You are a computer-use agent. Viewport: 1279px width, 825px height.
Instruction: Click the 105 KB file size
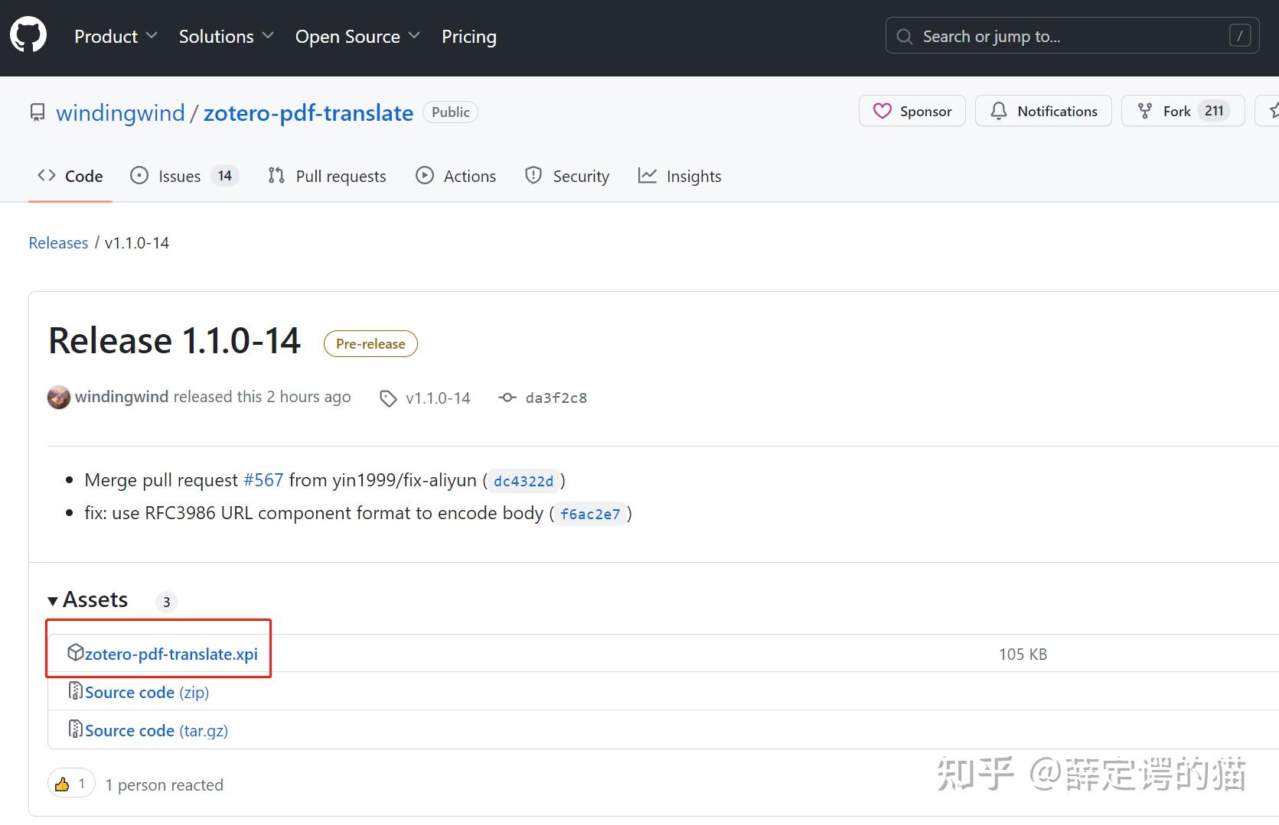click(1023, 654)
